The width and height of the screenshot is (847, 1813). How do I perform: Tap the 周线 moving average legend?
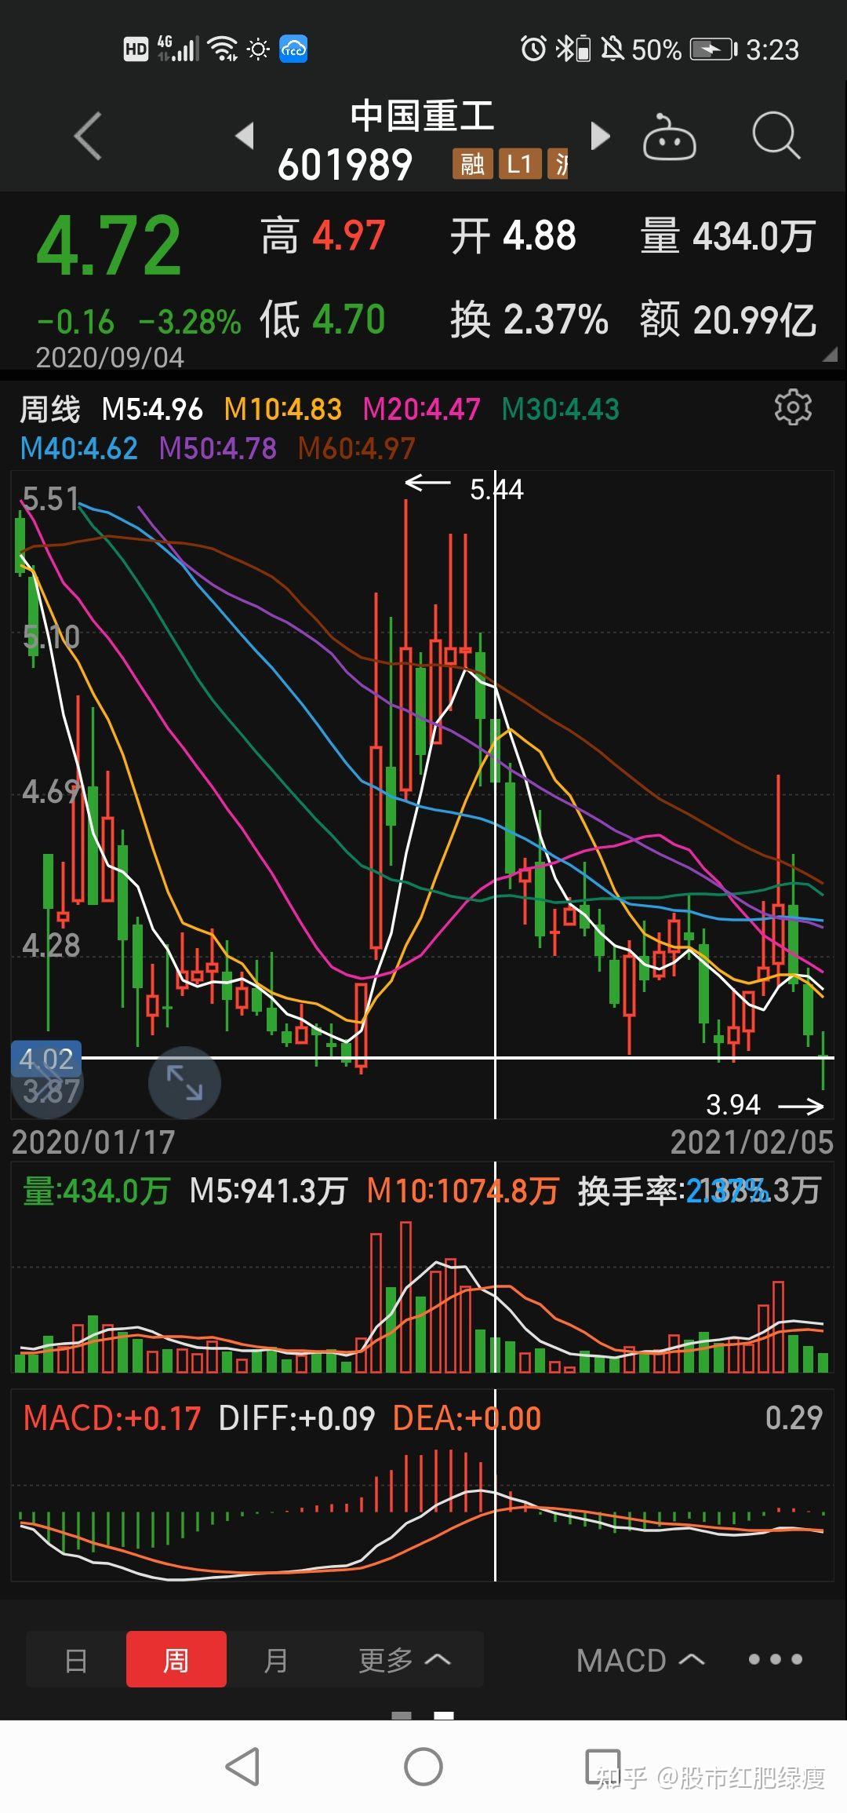(50, 409)
